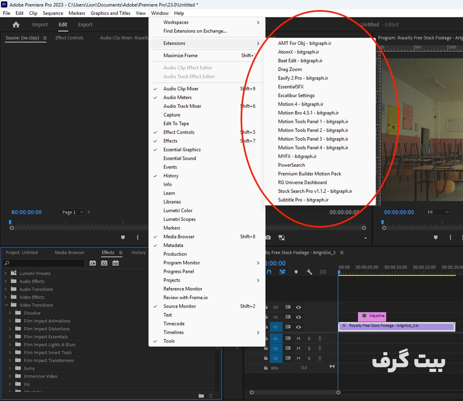Open Workspaces submenu

[x=206, y=22]
